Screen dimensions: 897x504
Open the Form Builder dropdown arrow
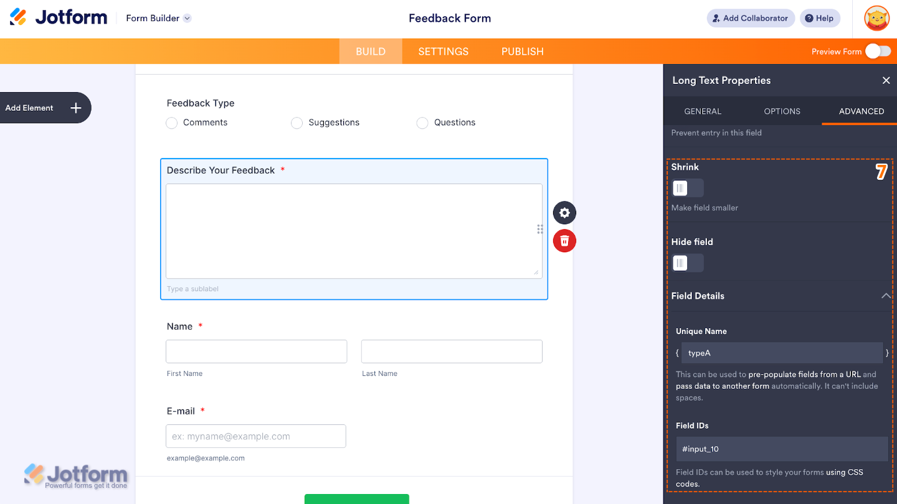tap(187, 18)
